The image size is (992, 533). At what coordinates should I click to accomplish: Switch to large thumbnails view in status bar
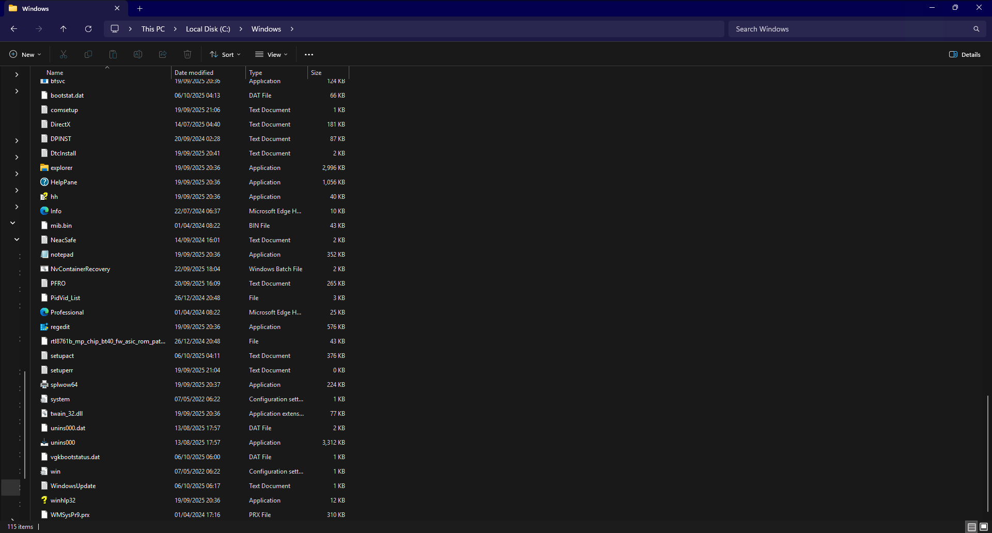click(x=984, y=527)
